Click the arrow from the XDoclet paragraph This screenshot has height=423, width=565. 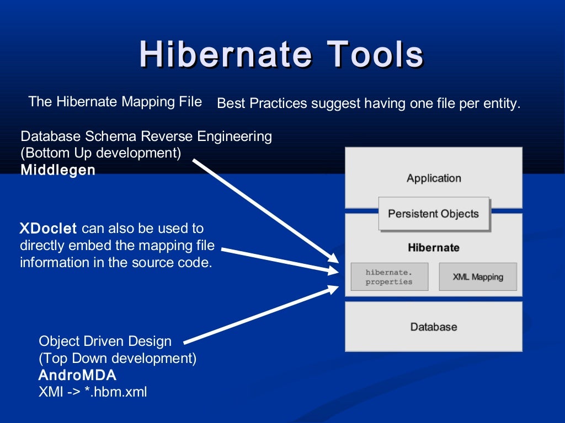(x=280, y=261)
